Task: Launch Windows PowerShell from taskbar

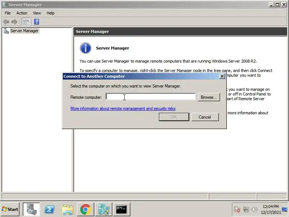Action: 49,209
